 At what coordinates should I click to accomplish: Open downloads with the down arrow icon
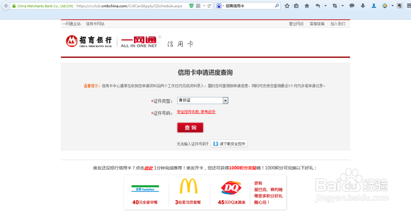pyautogui.click(x=363, y=6)
